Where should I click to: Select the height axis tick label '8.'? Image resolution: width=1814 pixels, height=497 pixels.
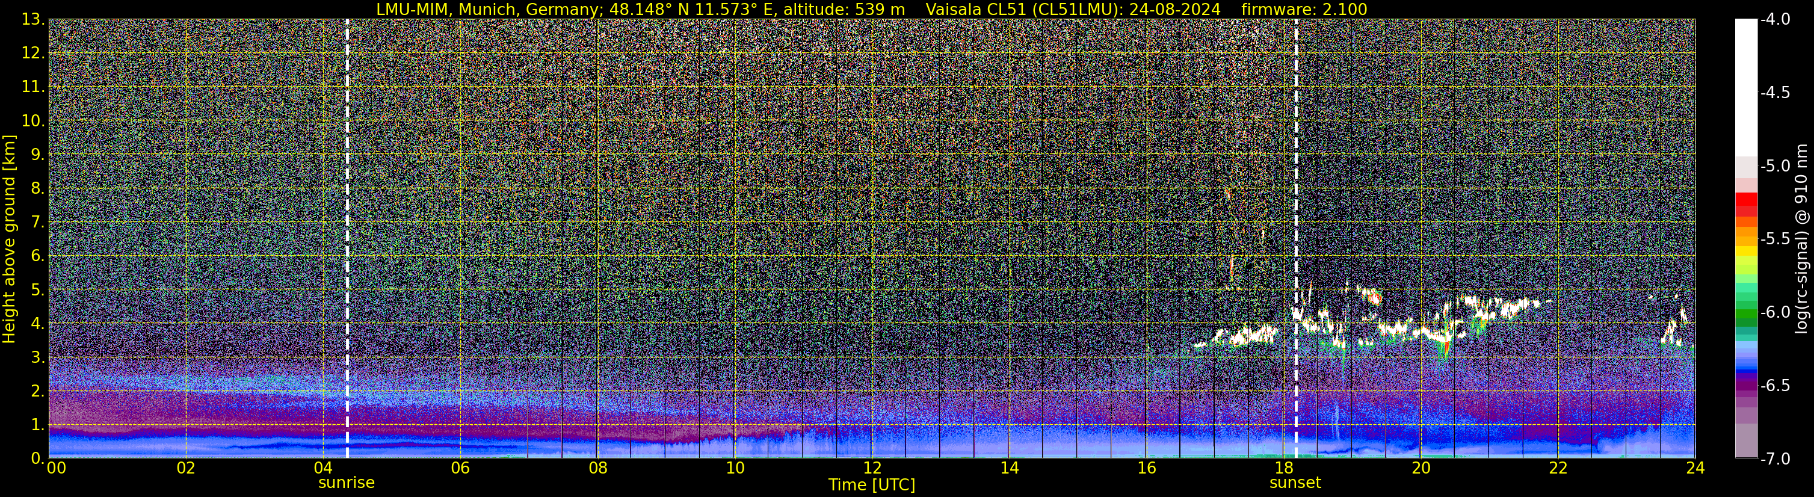pyautogui.click(x=37, y=188)
